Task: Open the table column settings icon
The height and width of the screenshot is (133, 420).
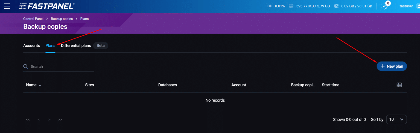Action: click(x=399, y=85)
